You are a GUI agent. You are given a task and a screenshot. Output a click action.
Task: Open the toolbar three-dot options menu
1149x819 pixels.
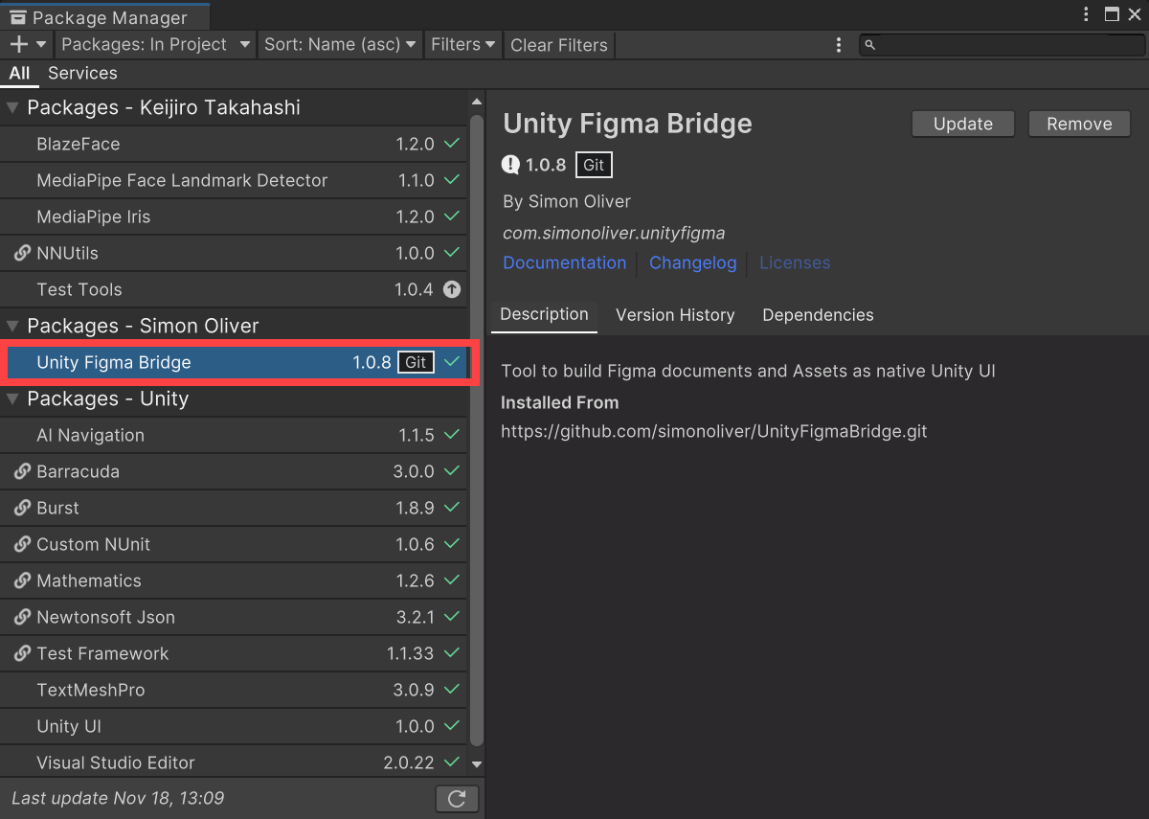coord(839,45)
